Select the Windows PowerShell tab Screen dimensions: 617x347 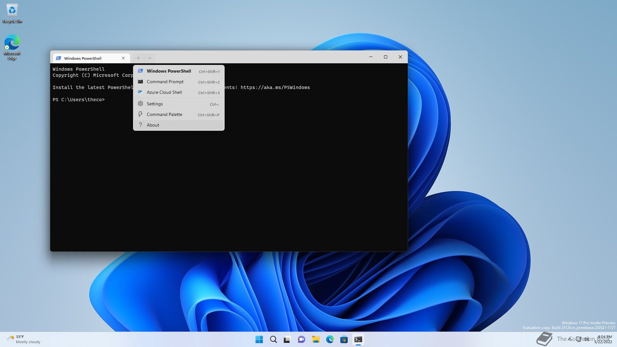tap(92, 58)
